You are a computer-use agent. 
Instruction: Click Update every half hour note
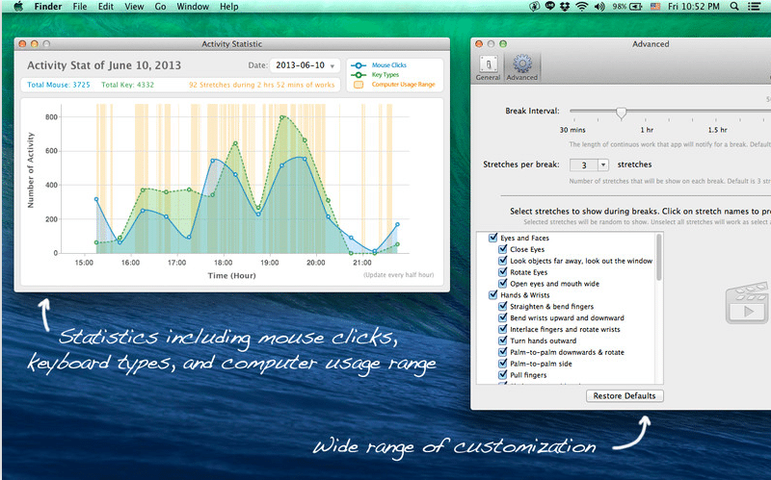point(399,275)
